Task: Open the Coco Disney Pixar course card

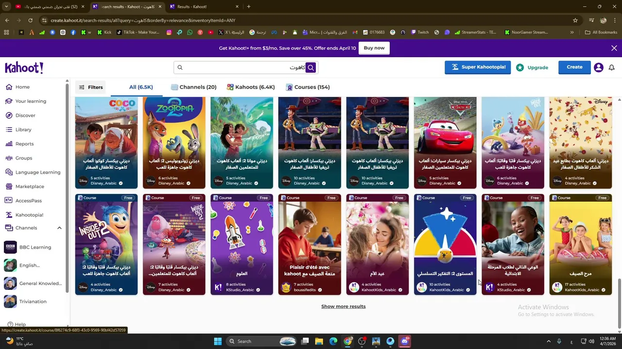Action: pos(106,143)
